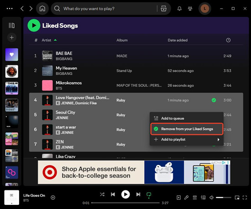
Task: Mute the volume speaker icon
Action: [x=211, y=198]
